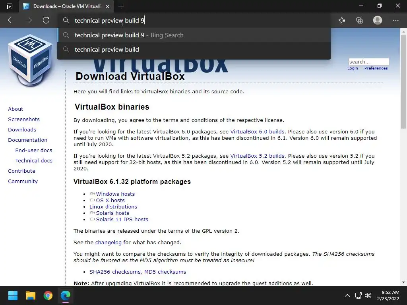Open the Preferences link
This screenshot has height=305, width=407.
(376, 68)
